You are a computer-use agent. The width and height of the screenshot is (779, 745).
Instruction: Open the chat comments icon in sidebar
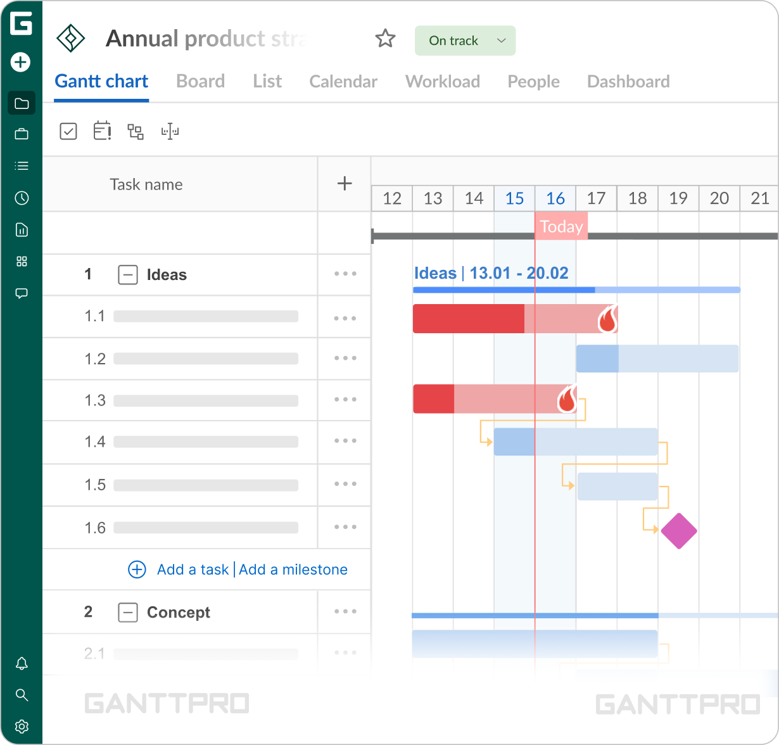pos(22,293)
